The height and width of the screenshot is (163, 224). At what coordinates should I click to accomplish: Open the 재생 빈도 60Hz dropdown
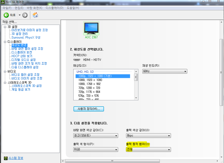[x=165, y=71]
